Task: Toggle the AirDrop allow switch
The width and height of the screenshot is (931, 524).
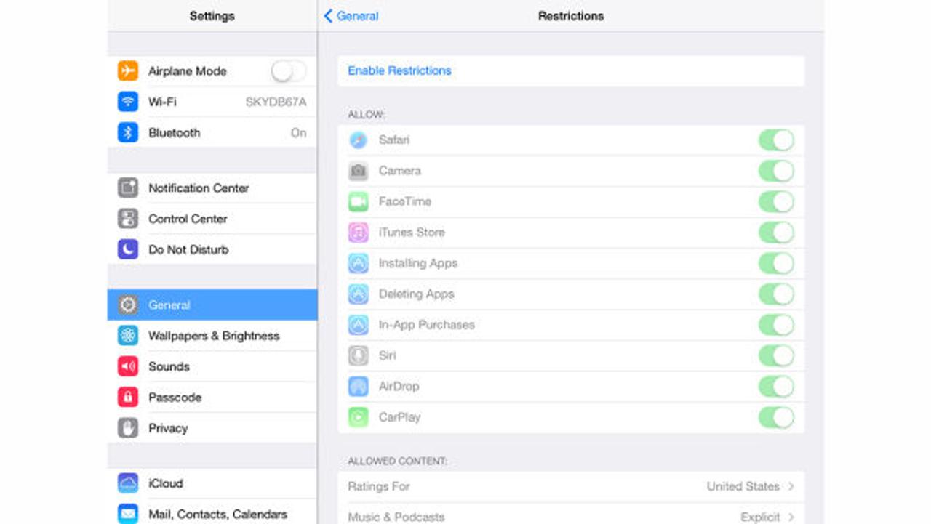Action: coord(776,386)
